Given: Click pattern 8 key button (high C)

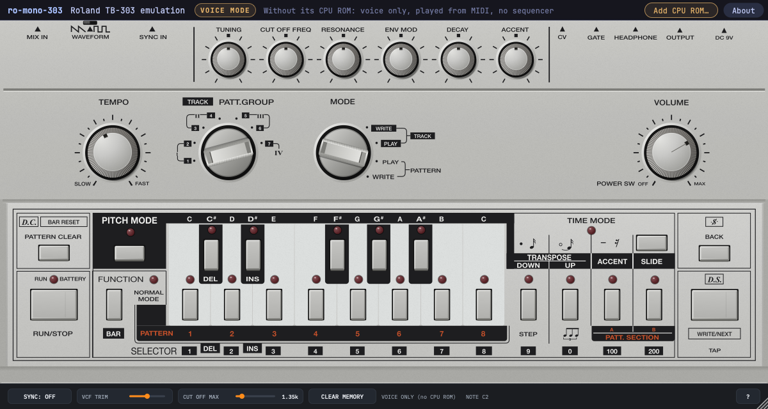Looking at the screenshot, I should point(484,305).
